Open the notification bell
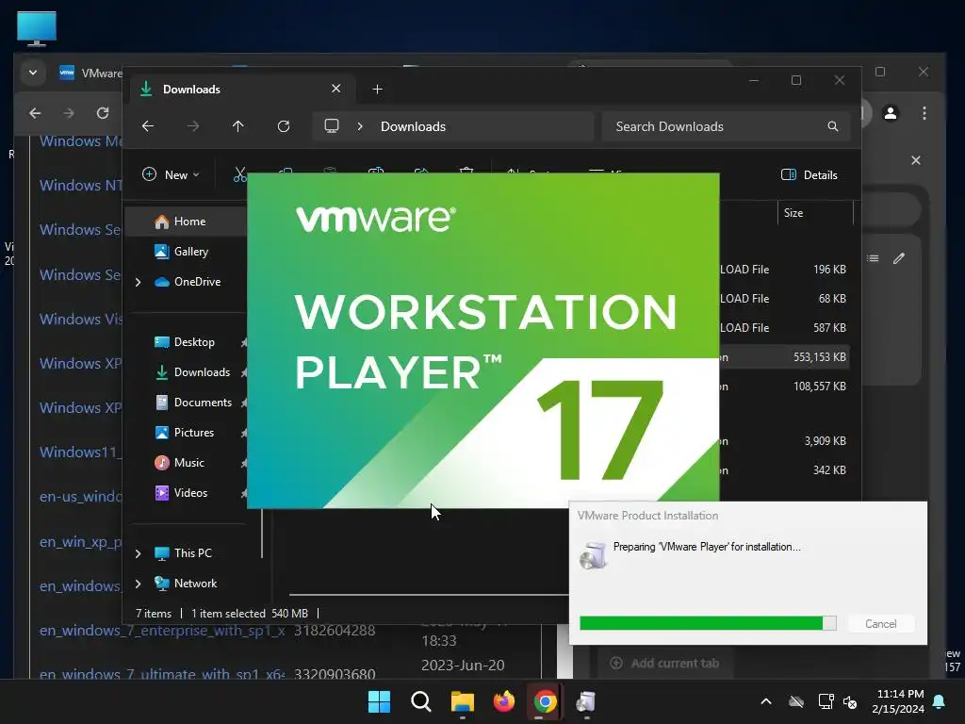The image size is (965, 724). click(940, 701)
